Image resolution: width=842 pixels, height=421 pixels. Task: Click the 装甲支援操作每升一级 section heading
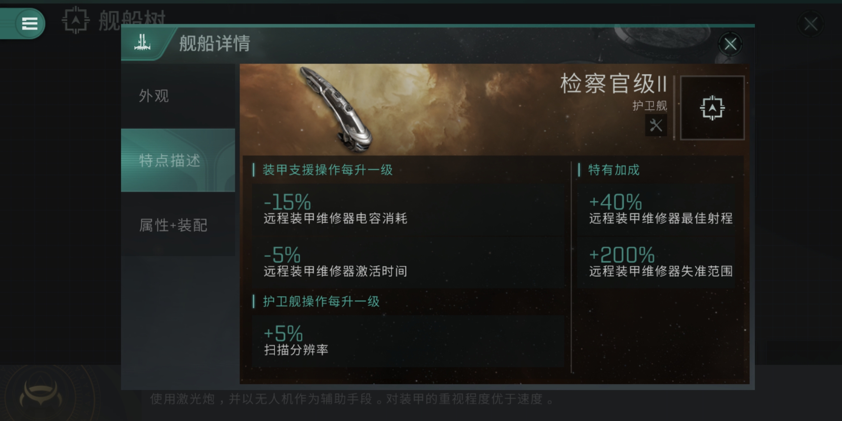[x=327, y=170]
